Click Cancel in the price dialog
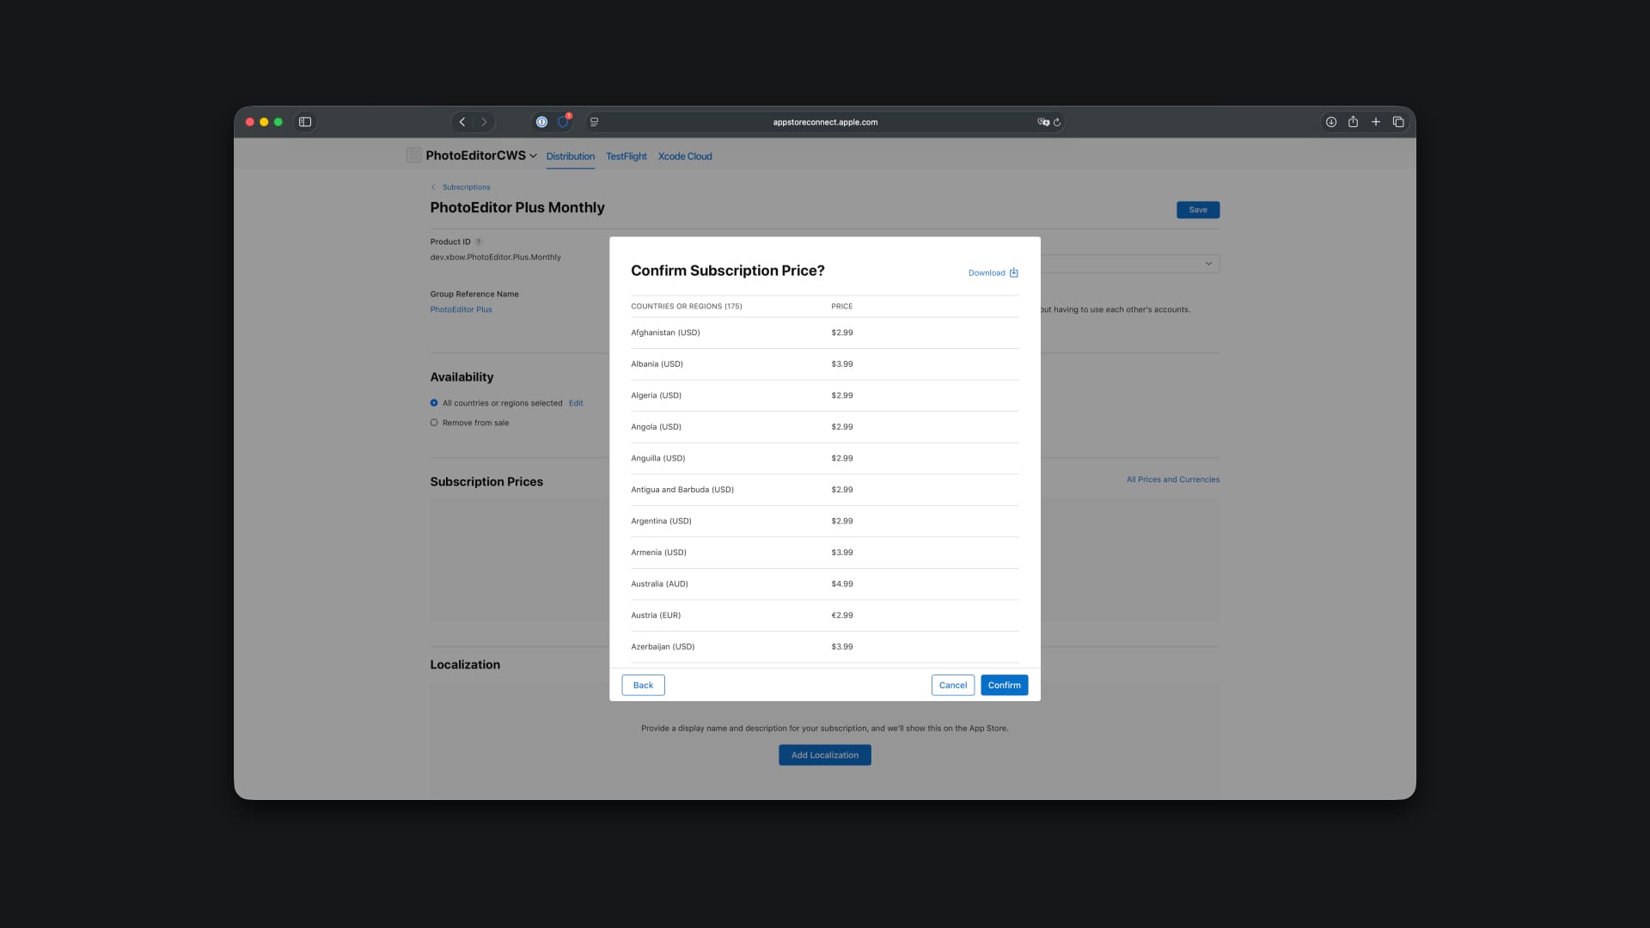The image size is (1650, 928). [952, 685]
